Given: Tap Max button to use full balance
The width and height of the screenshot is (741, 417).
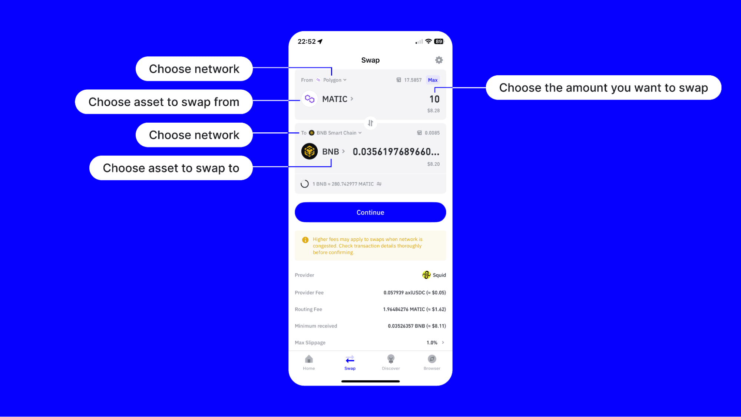Looking at the screenshot, I should pyautogui.click(x=433, y=79).
